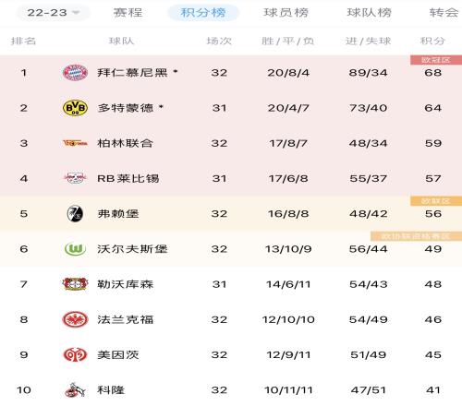Click the Eintracht Frankfurt eagle logo
Screen dimensions: 462x406
pos(75,319)
